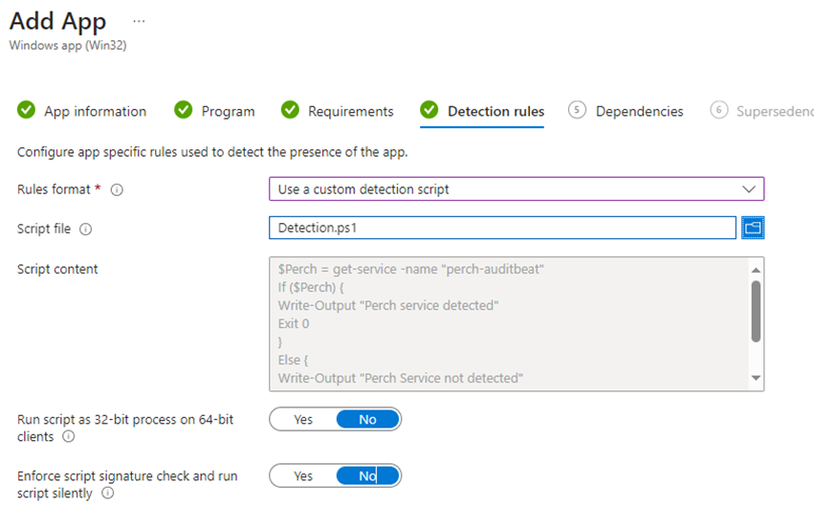Click the info icon beside Script file

point(86,230)
